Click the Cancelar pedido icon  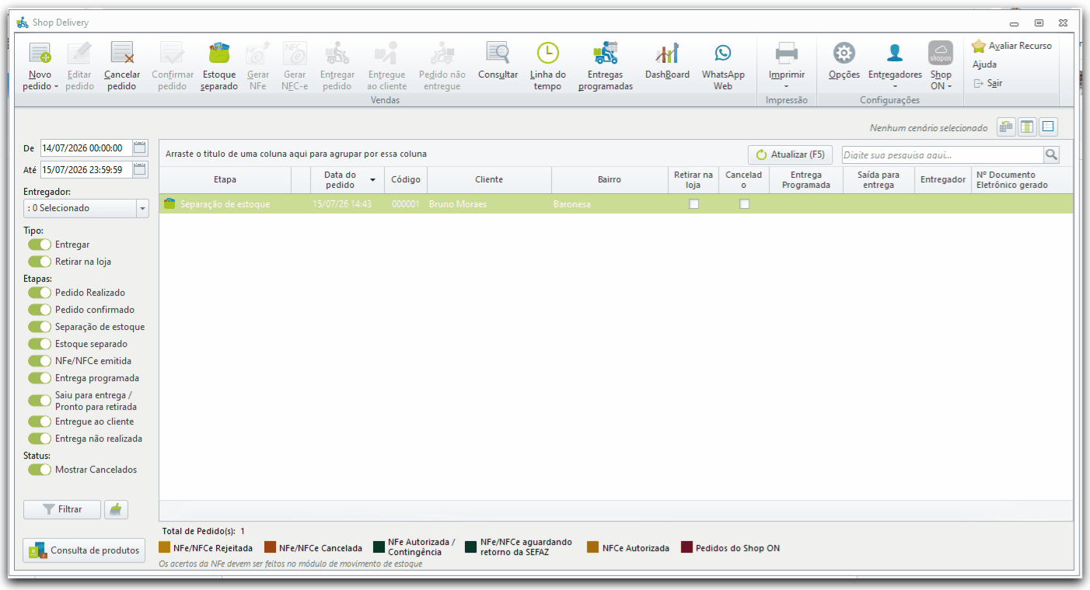click(122, 53)
